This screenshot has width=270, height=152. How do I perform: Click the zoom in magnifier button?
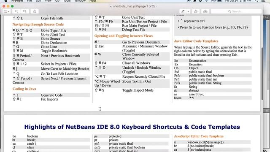25,11
